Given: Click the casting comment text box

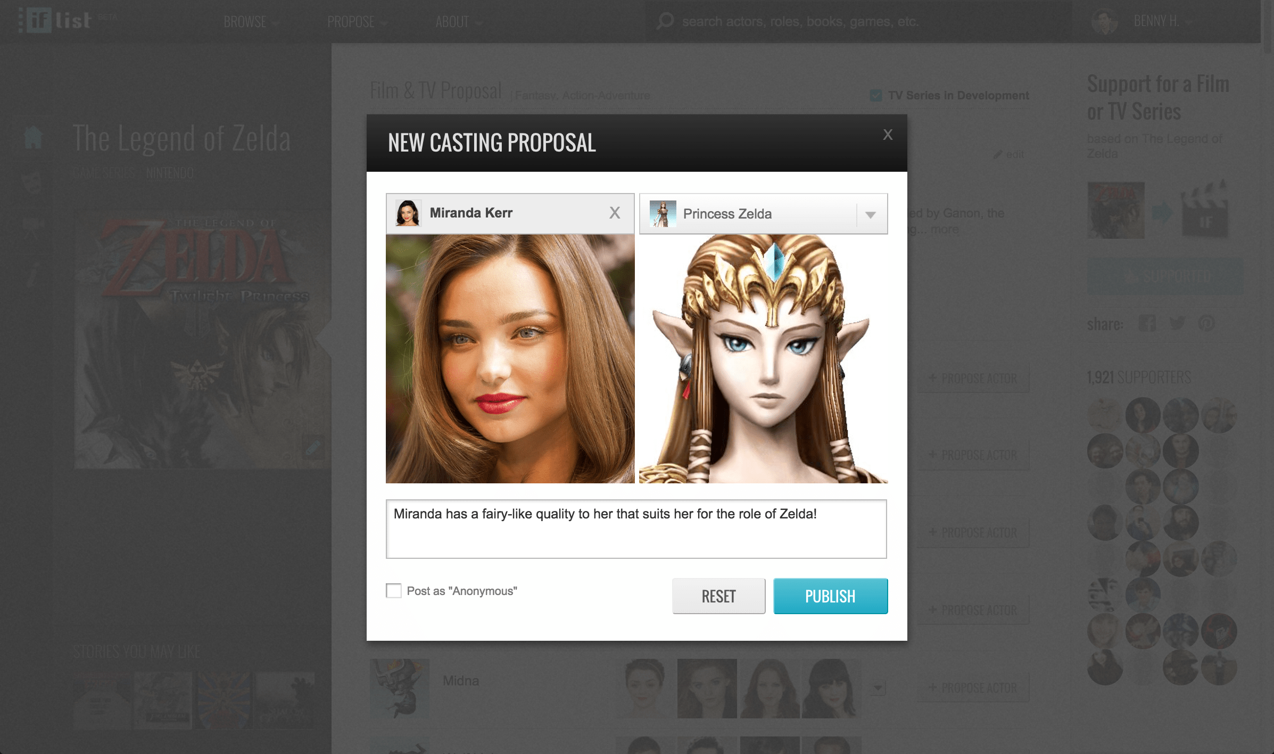Looking at the screenshot, I should (636, 529).
